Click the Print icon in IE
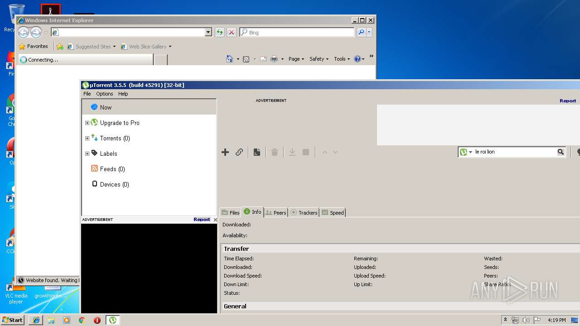Image resolution: width=580 pixels, height=326 pixels. 274,59
